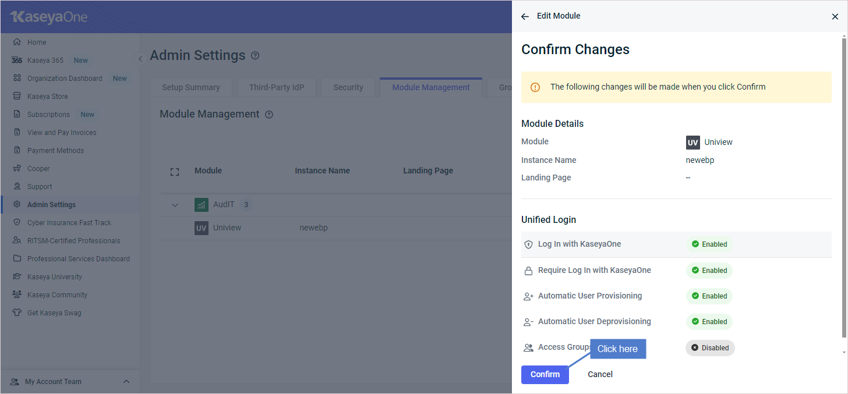Click the UV icon in Module Details
The width and height of the screenshot is (848, 394).
point(692,143)
